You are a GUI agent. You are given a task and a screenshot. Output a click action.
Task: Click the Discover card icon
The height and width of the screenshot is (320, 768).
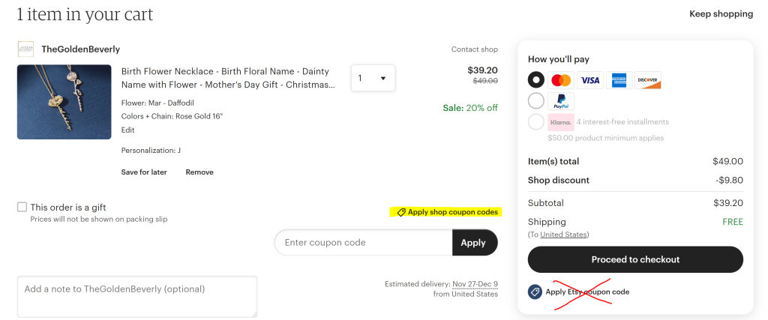pyautogui.click(x=648, y=80)
